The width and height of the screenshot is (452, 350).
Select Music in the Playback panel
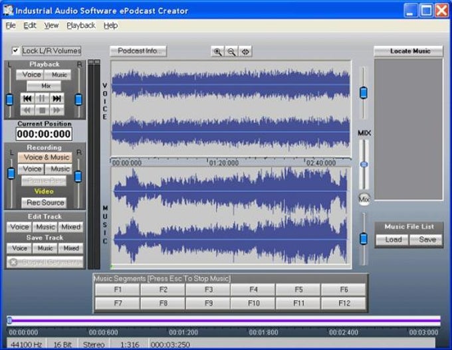tap(58, 74)
